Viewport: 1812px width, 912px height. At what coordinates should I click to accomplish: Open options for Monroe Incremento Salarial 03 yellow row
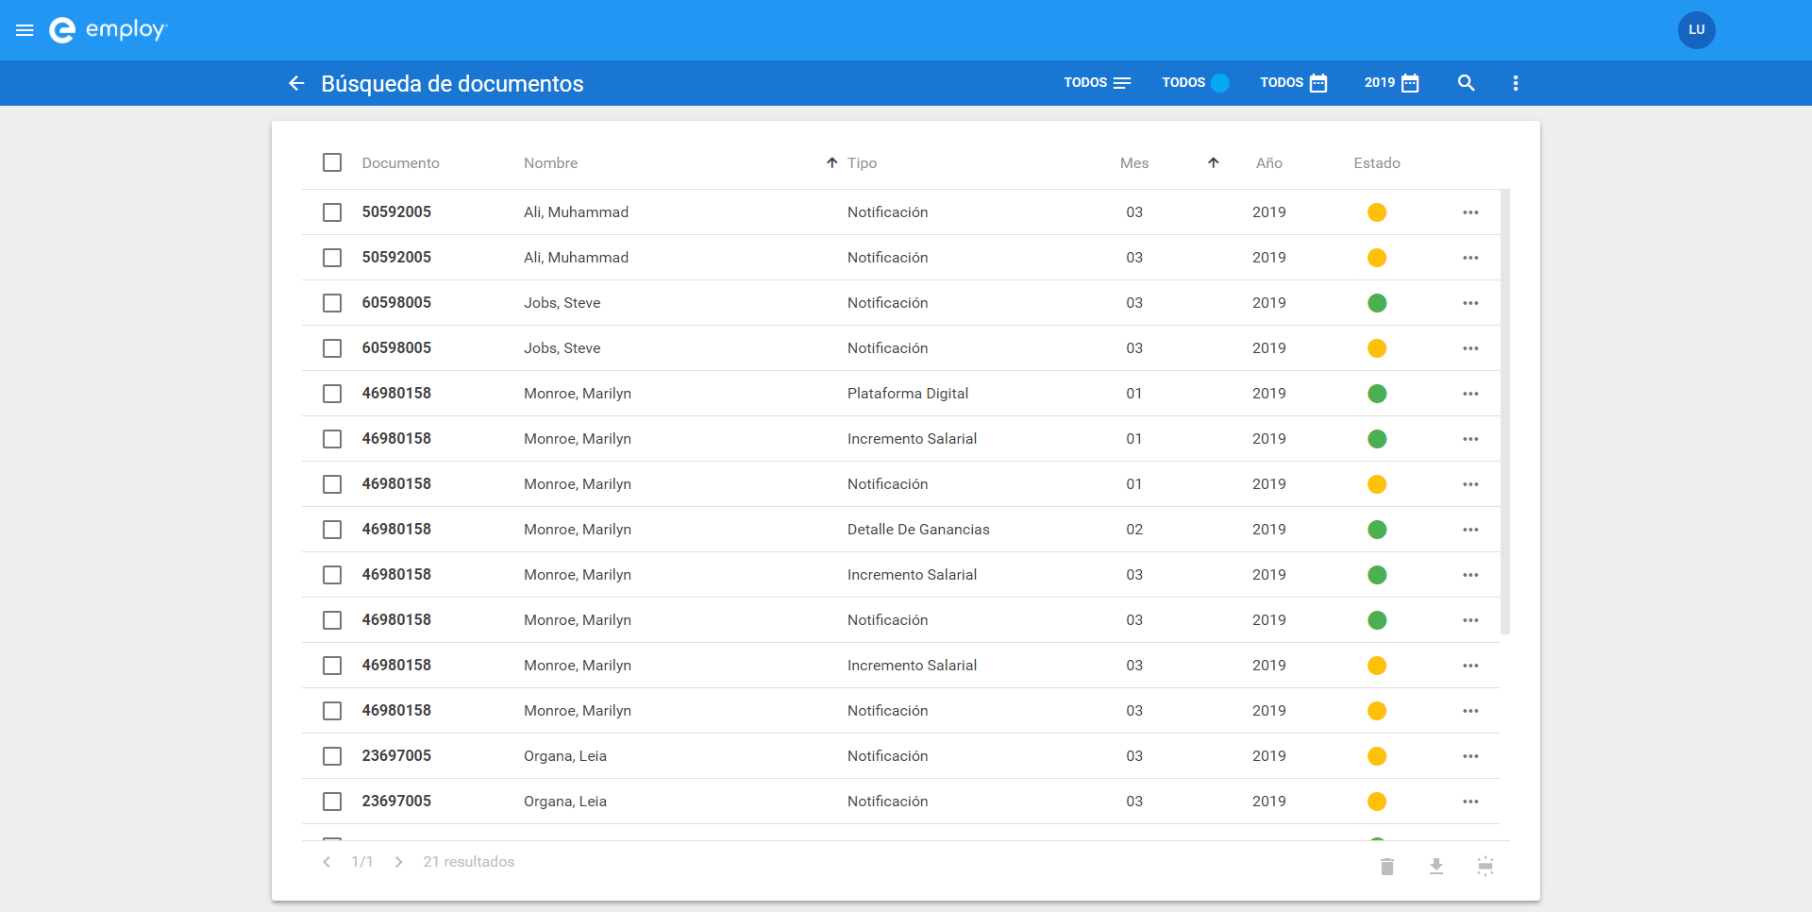click(1470, 666)
